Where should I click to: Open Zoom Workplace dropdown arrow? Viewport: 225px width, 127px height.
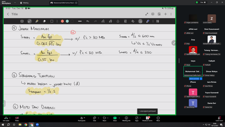point(15,3)
